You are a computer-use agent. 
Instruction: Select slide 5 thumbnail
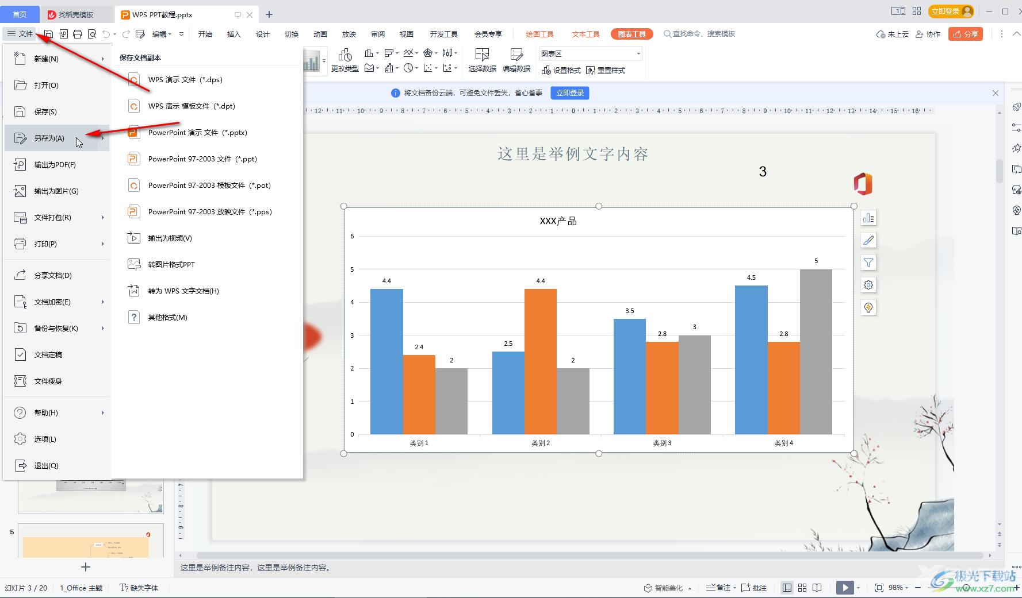(91, 541)
